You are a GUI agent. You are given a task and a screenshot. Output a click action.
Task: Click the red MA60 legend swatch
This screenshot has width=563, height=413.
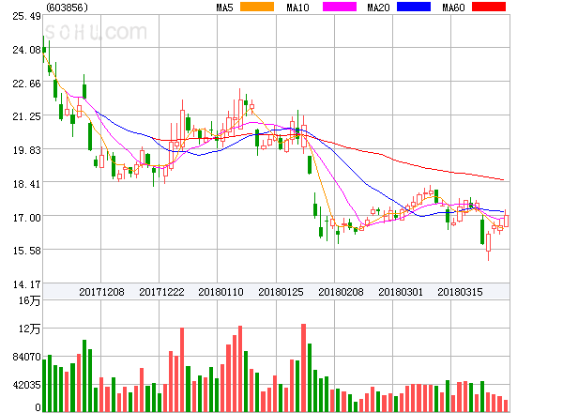click(x=489, y=7)
